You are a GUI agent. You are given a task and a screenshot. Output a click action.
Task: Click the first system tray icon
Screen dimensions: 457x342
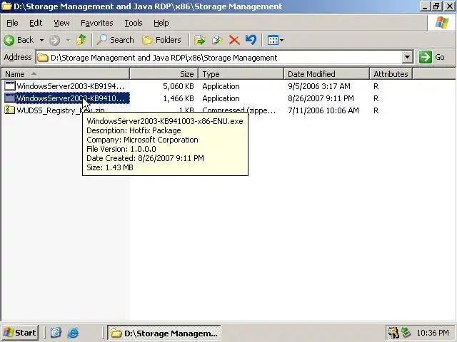click(393, 333)
